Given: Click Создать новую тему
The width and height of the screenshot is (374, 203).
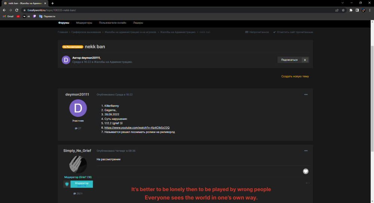Looking at the screenshot, I should pos(295,77).
